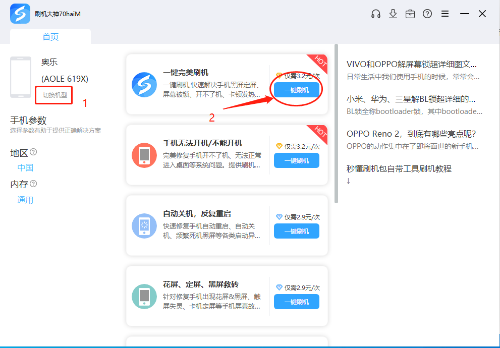Click the 一键完美刷机 card title

point(186,73)
